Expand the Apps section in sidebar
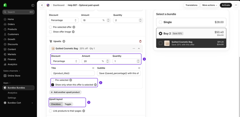The width and height of the screenshot is (240, 117). point(7,83)
